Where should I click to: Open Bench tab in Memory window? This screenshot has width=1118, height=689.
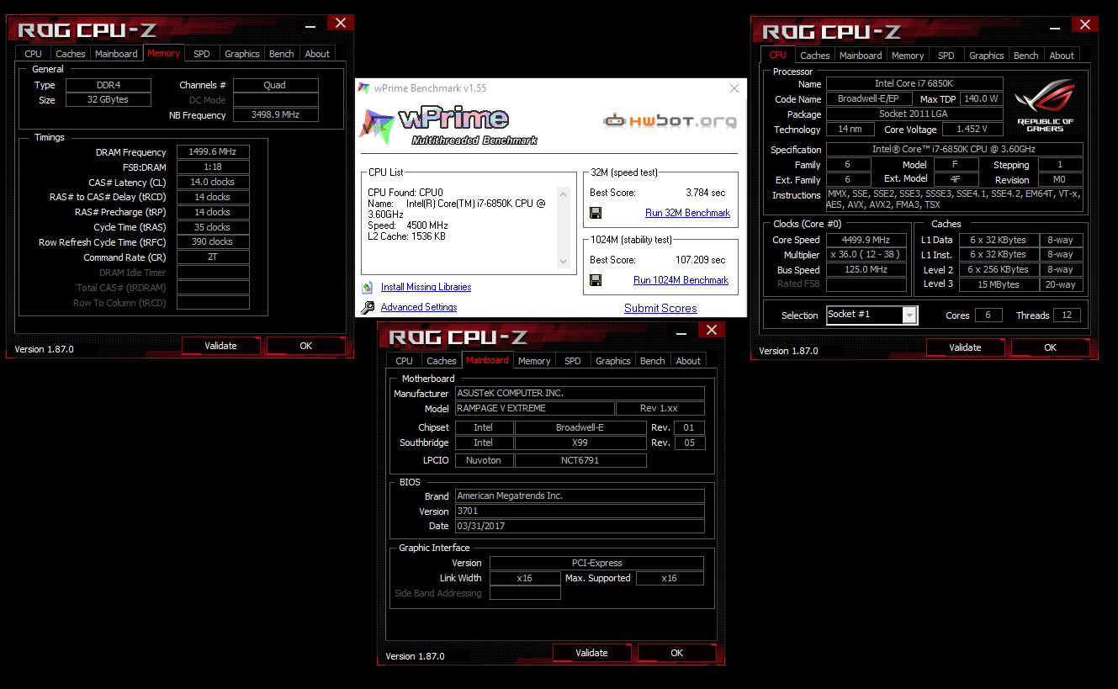pyautogui.click(x=282, y=54)
